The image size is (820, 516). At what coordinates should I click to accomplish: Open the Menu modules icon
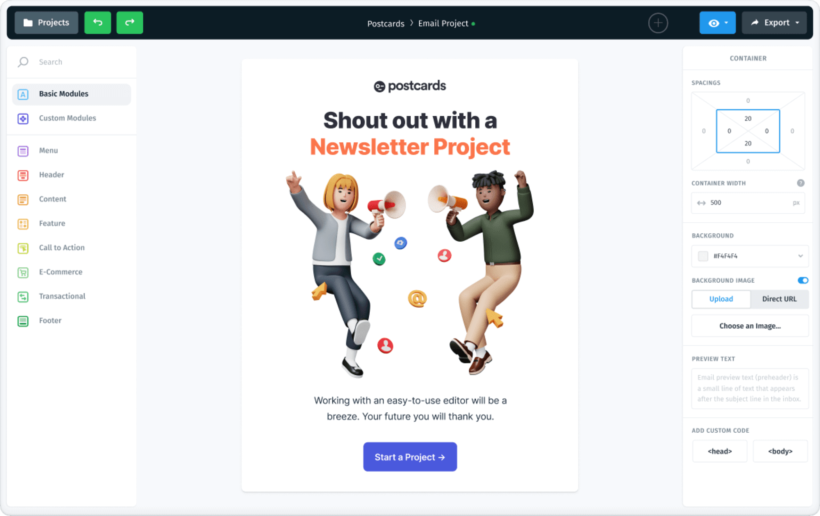pos(23,151)
